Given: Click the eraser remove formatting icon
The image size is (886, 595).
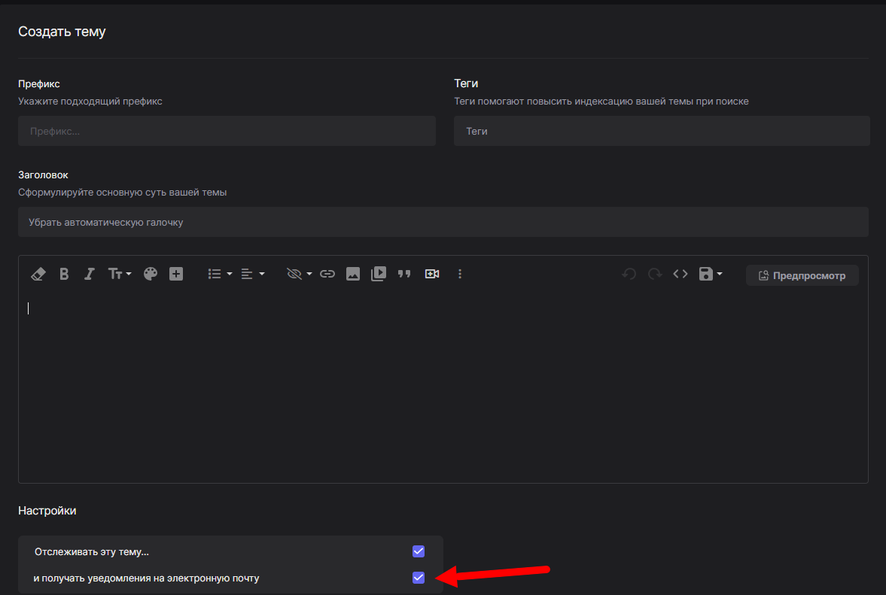Looking at the screenshot, I should point(38,275).
